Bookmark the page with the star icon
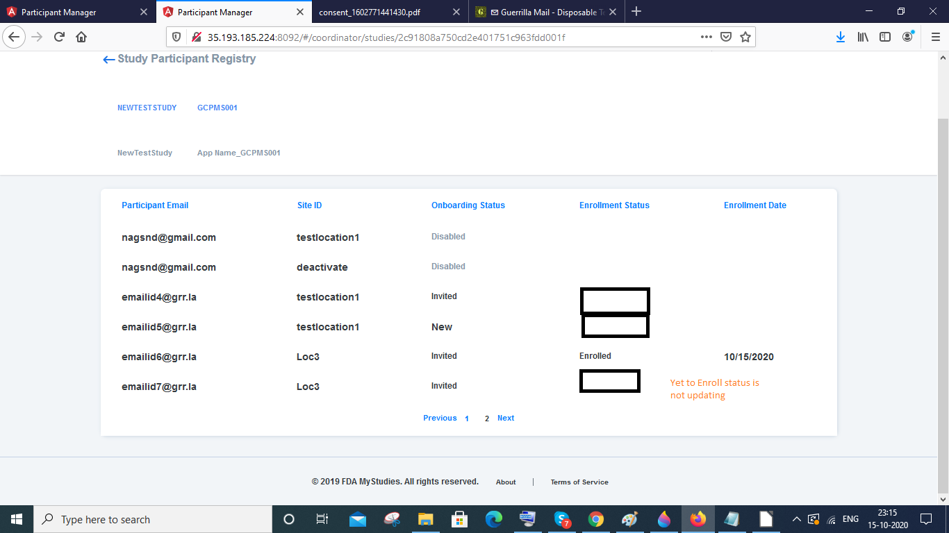The image size is (949, 533). point(746,37)
